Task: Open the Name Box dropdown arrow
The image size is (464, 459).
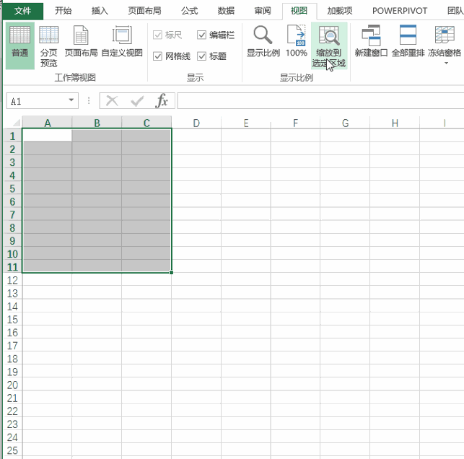Action: [x=71, y=101]
